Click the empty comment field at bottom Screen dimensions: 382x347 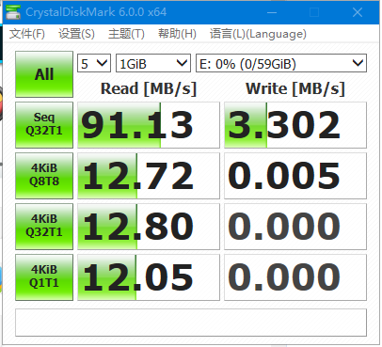point(191,323)
